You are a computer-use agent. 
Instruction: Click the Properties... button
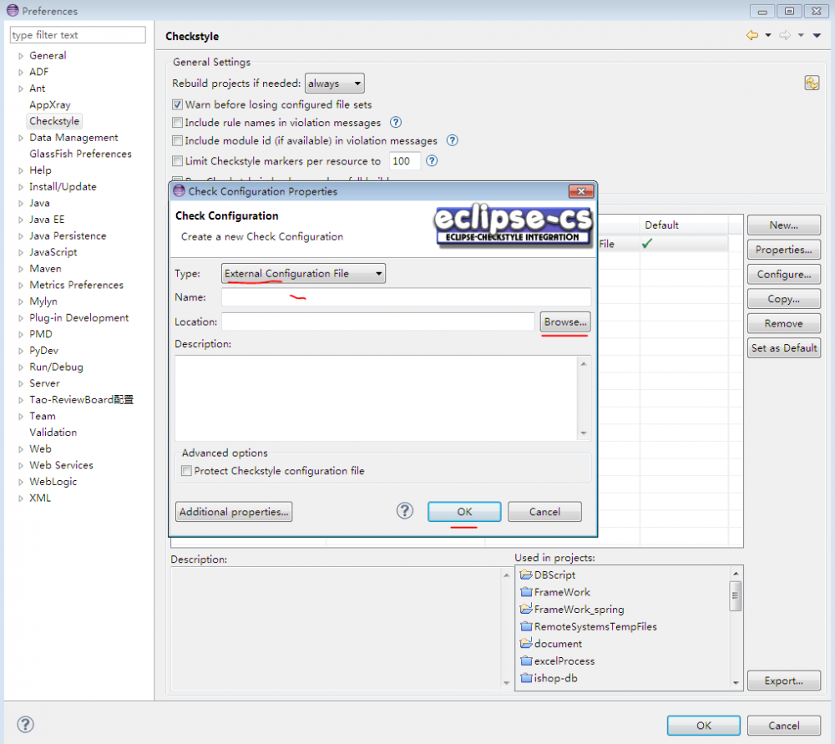point(783,250)
